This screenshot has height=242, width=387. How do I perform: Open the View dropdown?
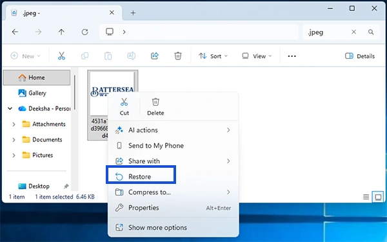pyautogui.click(x=257, y=56)
